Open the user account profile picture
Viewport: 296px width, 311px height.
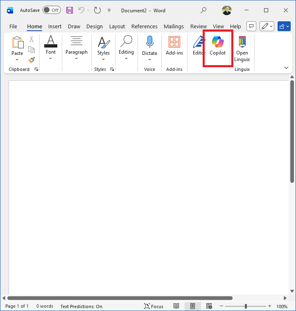(x=227, y=10)
